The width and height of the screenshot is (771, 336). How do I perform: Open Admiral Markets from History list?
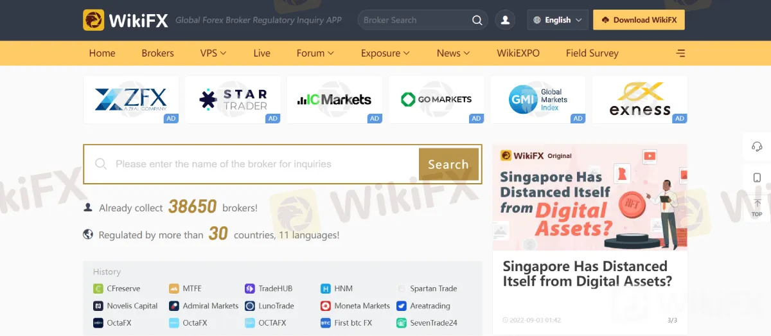point(210,306)
